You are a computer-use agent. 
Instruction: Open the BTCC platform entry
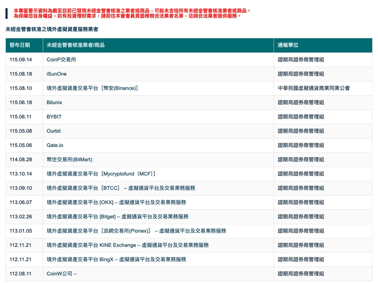[121, 188]
